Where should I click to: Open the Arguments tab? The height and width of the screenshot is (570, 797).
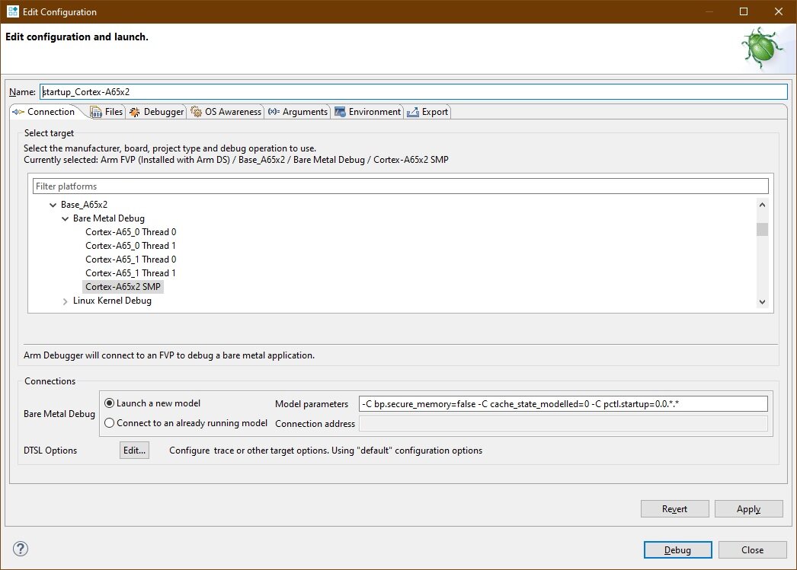[x=298, y=112]
